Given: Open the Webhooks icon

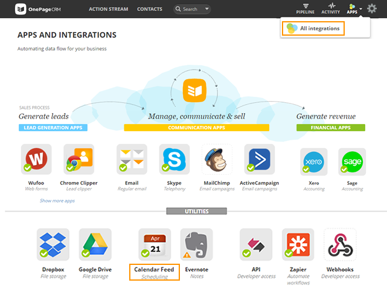Looking at the screenshot, I should 340,244.
